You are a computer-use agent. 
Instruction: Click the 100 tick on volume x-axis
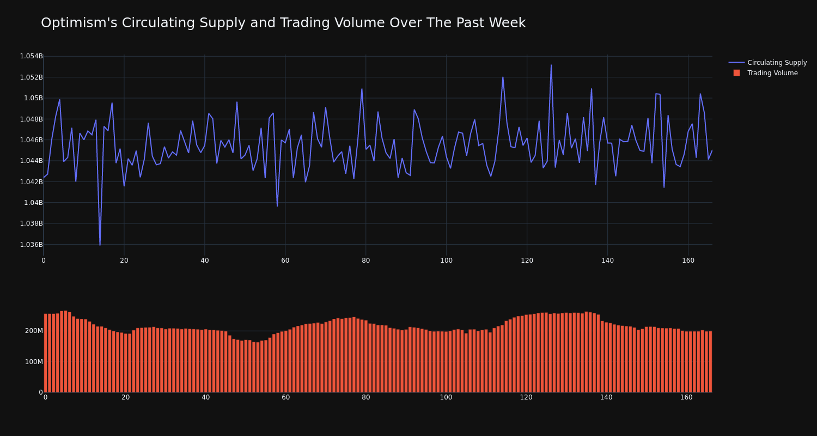click(x=446, y=397)
